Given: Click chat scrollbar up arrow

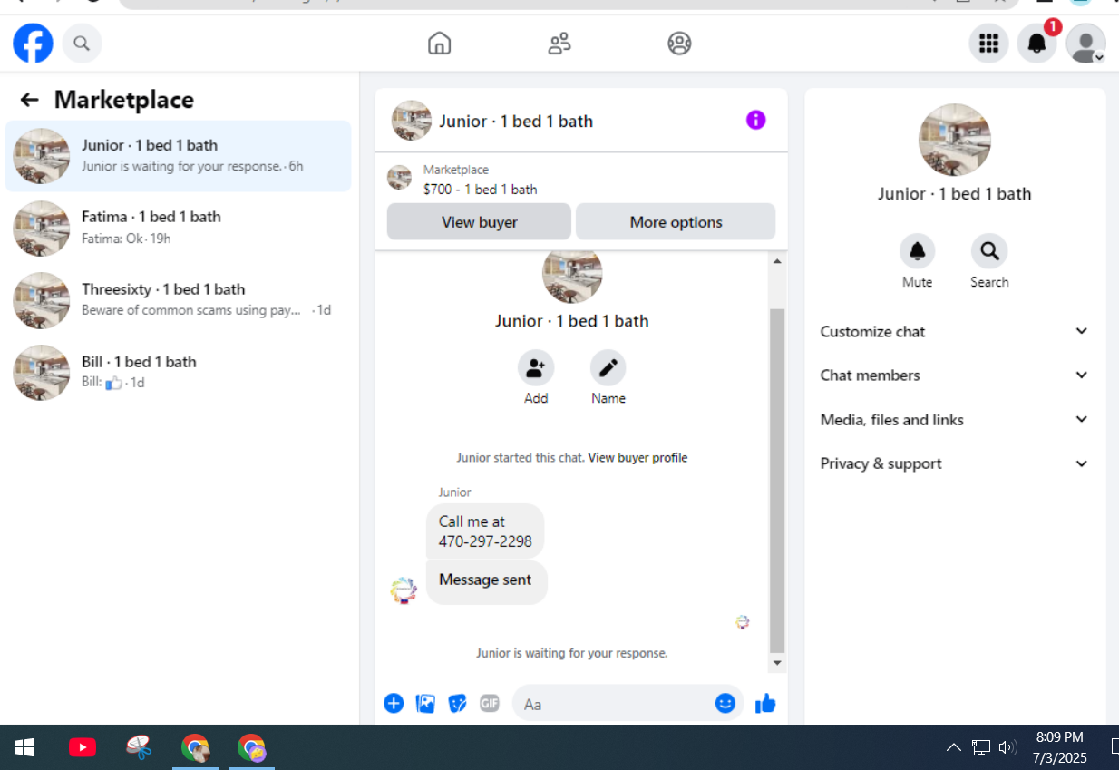Looking at the screenshot, I should (777, 261).
